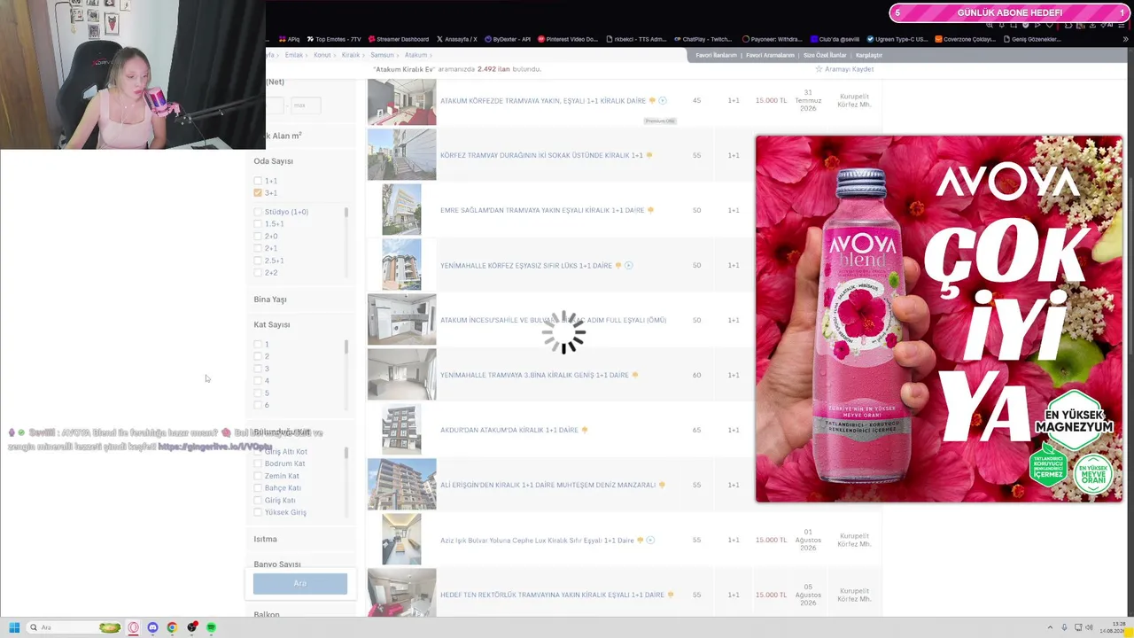
Task: Open Spotify from the taskbar
Action: 211,627
